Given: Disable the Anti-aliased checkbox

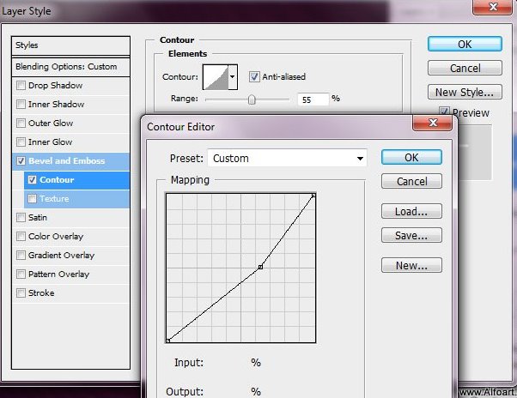Looking at the screenshot, I should tap(254, 76).
